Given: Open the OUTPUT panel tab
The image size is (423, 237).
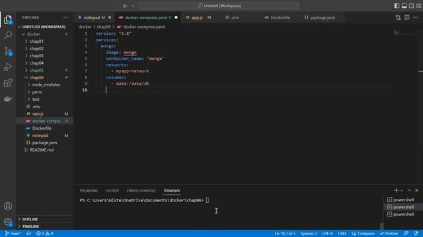Looking at the screenshot, I should click(x=112, y=190).
